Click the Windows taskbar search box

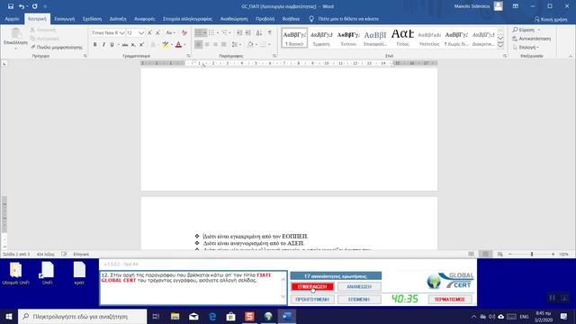(82, 316)
